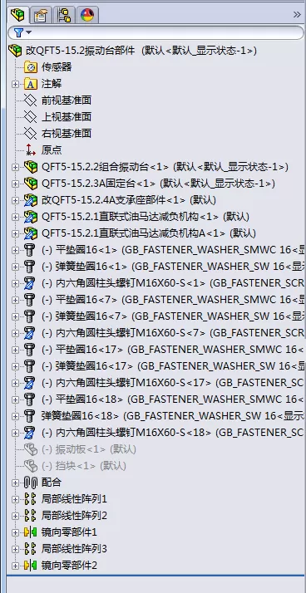The image size is (306, 593).
Task: Click the 内六角圆柱头螺钉M16X60-S<1> screw icon
Action: coord(30,283)
